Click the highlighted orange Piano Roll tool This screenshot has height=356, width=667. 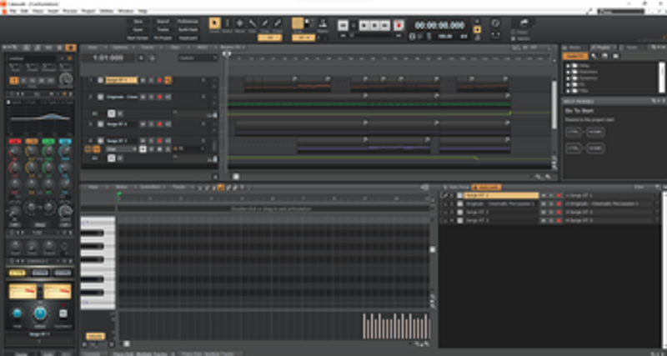pos(221,187)
